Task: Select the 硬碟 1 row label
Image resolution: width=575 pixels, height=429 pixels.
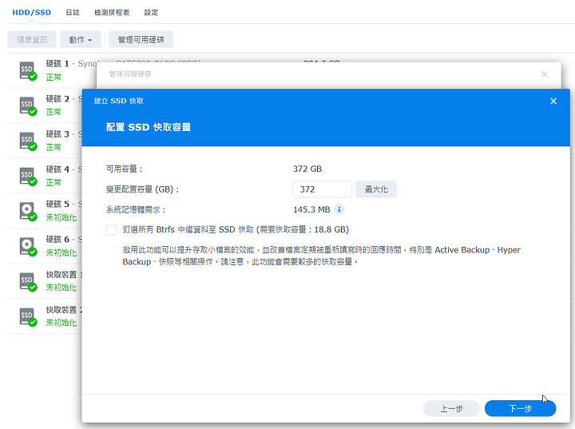Action: point(57,63)
